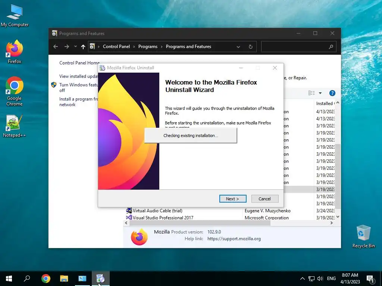The image size is (382, 286).
Task: Open View installed updates link
Action: 78,76
